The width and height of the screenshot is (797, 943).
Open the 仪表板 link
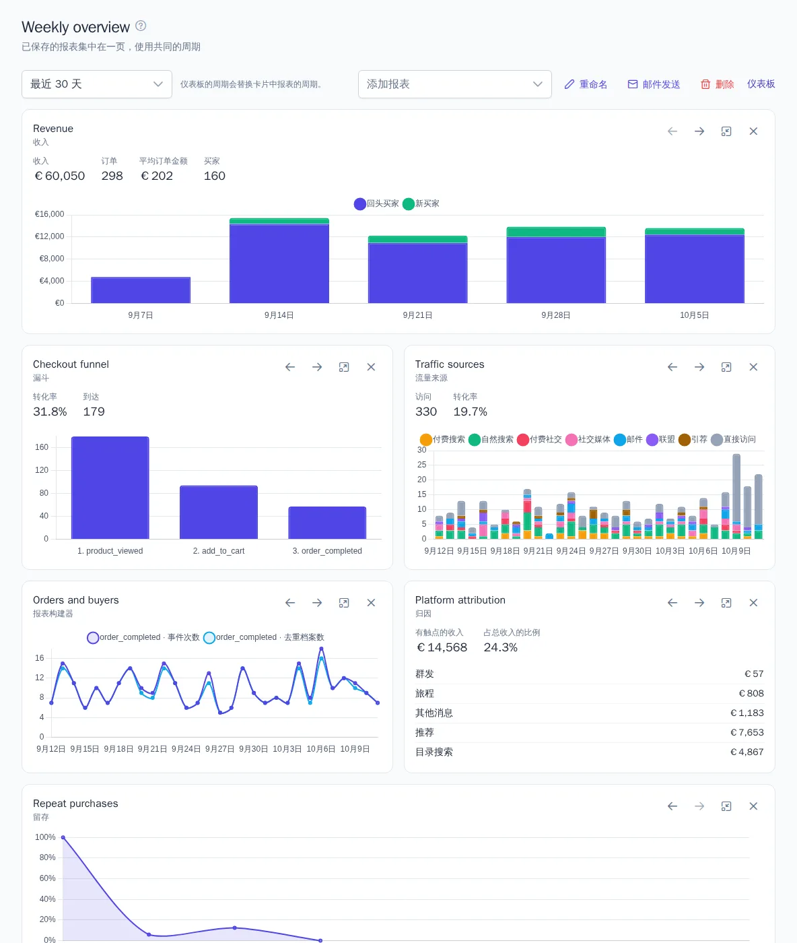(x=761, y=84)
